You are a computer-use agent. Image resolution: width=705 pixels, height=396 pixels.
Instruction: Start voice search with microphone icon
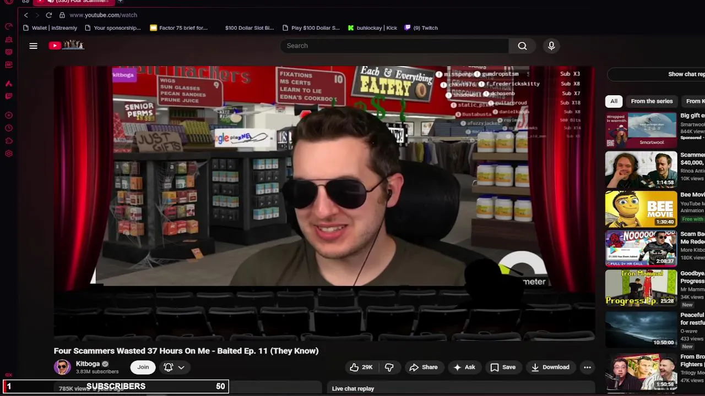pos(551,46)
